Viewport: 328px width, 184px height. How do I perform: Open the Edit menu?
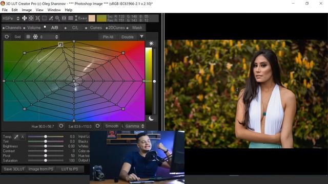(14, 10)
